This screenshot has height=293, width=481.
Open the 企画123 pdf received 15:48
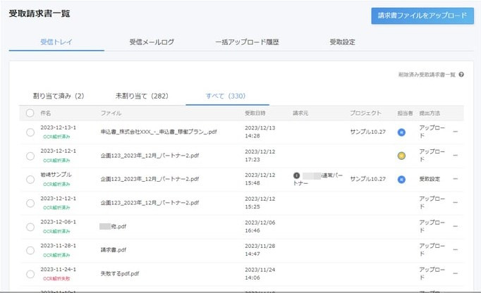(x=150, y=179)
